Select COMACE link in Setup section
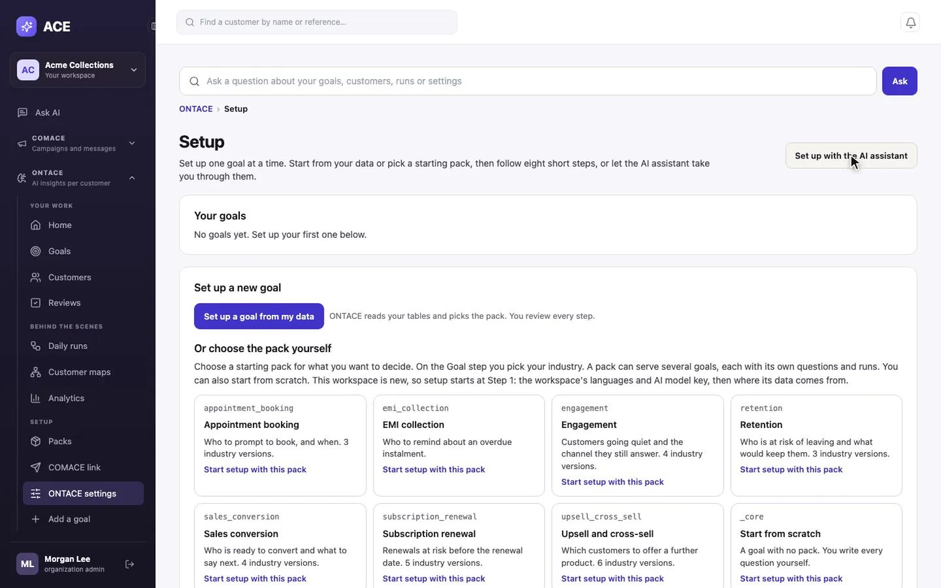Screen dimensions: 941x588 tap(83, 467)
